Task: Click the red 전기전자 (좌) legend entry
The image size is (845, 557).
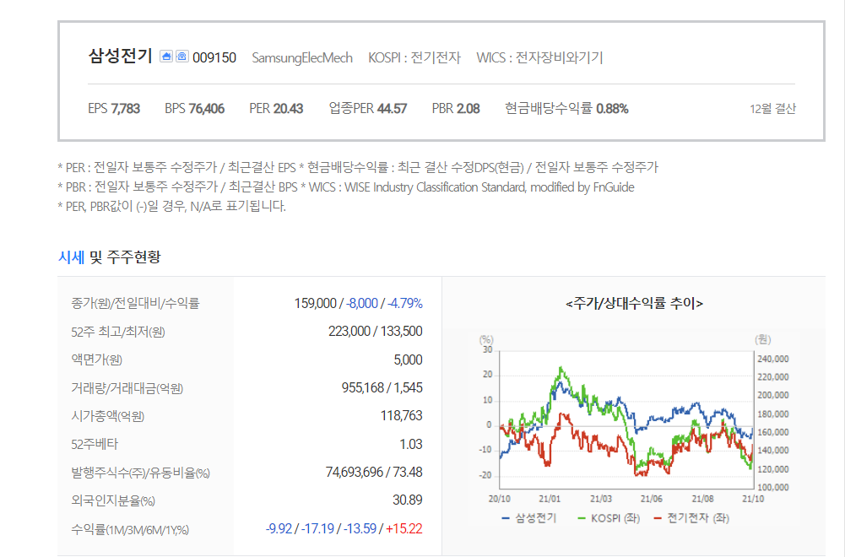Action: [691, 518]
